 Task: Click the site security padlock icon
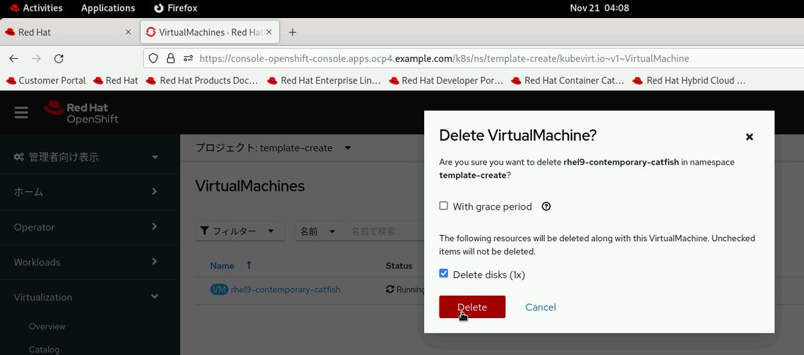pyautogui.click(x=171, y=58)
